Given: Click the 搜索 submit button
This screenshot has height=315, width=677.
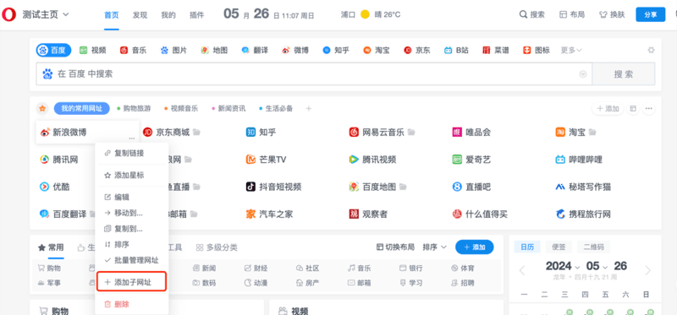Looking at the screenshot, I should (x=624, y=74).
